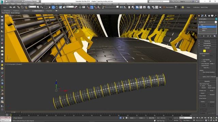Activate Select and Scale tool
Image resolution: width=218 pixels, height=122 pixels.
(61, 7)
